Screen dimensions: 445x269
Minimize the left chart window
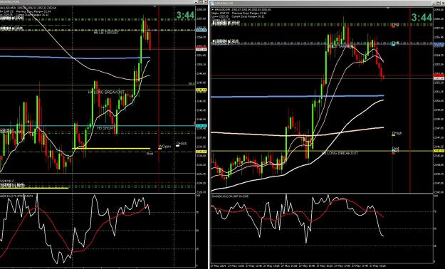(196, 1)
